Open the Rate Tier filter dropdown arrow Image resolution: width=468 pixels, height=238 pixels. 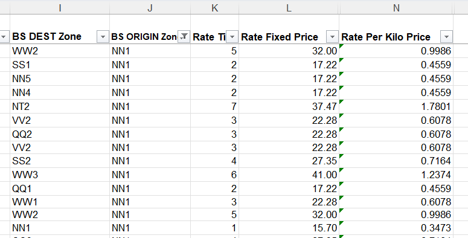pyautogui.click(x=232, y=37)
